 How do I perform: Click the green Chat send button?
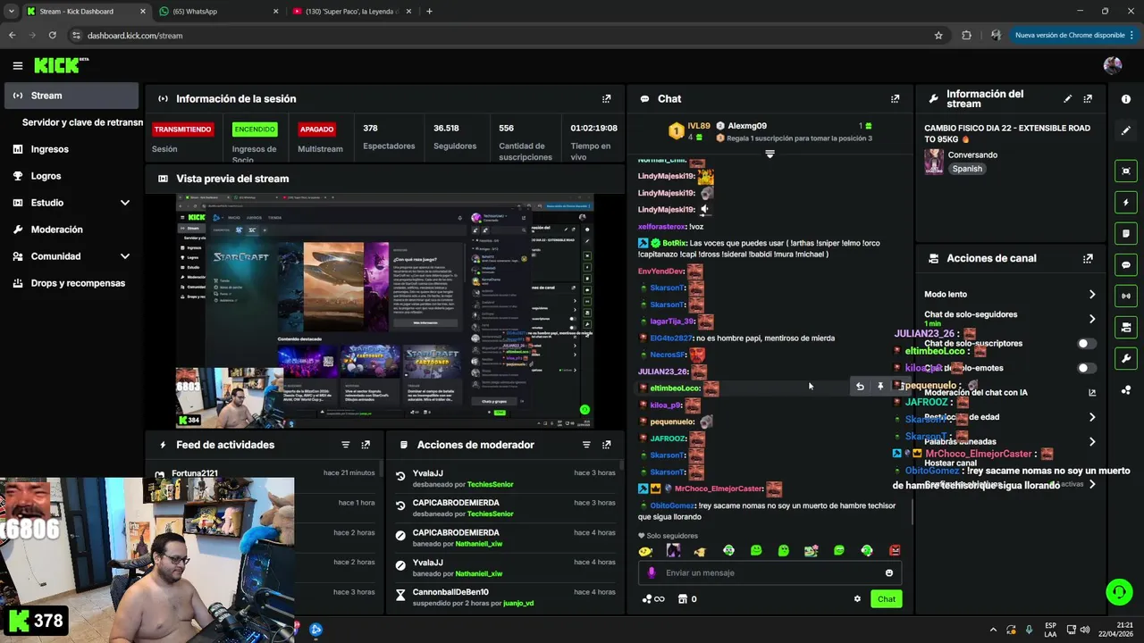(887, 599)
